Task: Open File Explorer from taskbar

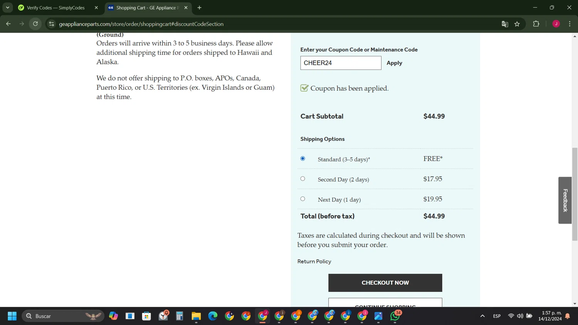Action: pyautogui.click(x=196, y=316)
